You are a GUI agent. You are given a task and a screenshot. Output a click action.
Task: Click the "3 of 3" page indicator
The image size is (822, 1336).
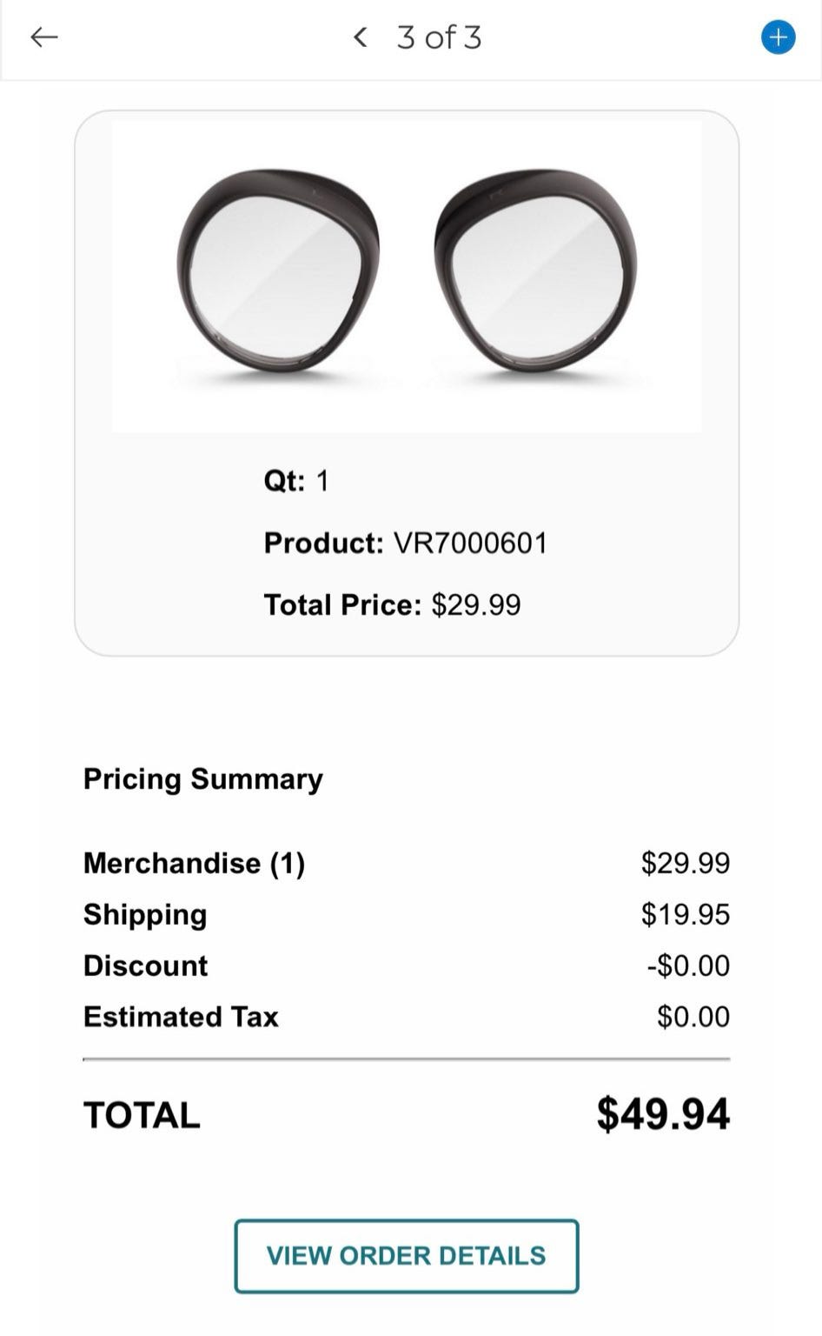[x=439, y=37]
